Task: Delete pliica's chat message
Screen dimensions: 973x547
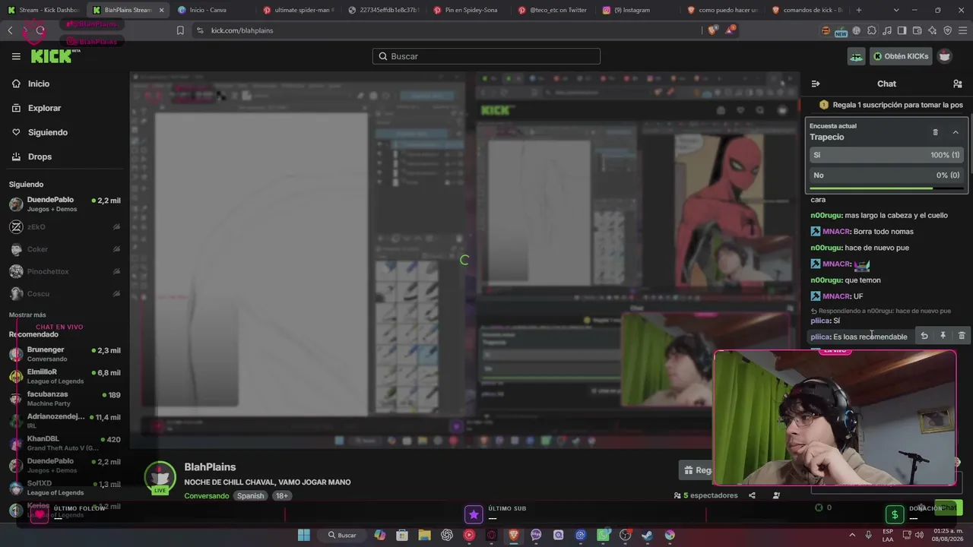Action: [x=962, y=336]
